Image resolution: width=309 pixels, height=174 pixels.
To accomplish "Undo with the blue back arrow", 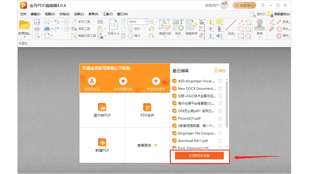I will coord(57,22).
